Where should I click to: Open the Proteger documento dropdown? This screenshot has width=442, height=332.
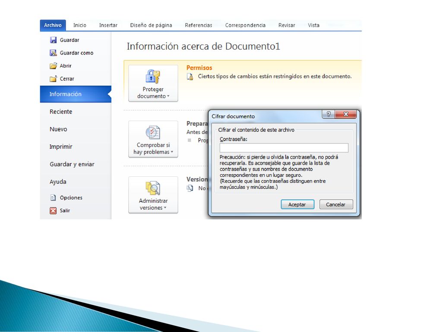(153, 83)
